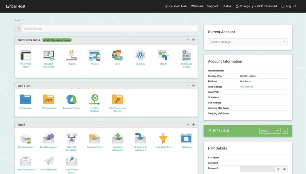Click Log Out

click(x=289, y=6)
